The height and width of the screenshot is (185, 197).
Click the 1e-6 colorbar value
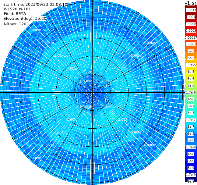(x=191, y=99)
